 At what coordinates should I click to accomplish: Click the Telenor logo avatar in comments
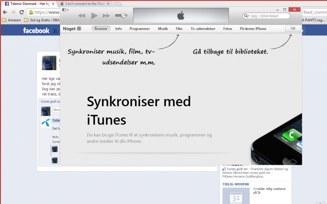click(x=45, y=123)
